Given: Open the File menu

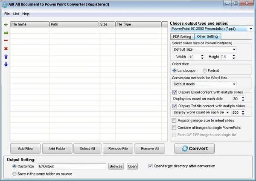Looking at the screenshot, I should tap(7, 14).
